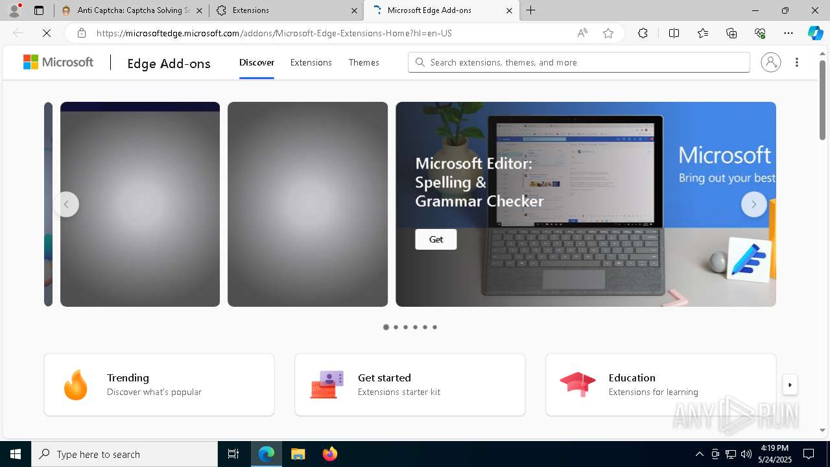This screenshot has width=830, height=467.
Task: Select the fifth carousel dot
Action: pos(425,328)
